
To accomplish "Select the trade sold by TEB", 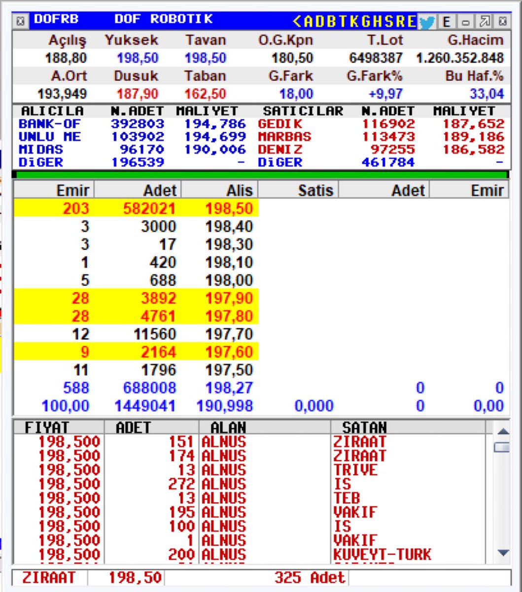I will tap(249, 498).
